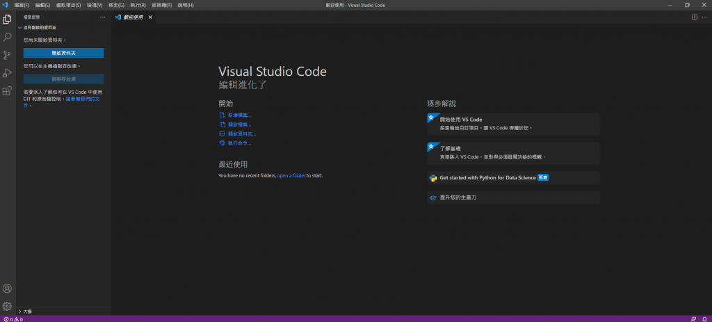Click the command icon beside 執行命令
Viewport: 712px width, 322px height.
(222, 143)
